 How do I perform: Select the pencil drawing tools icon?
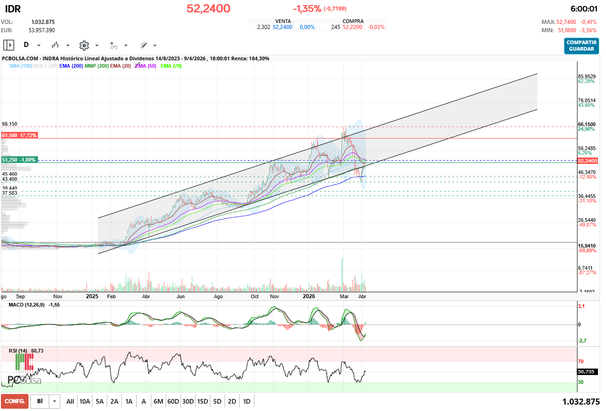143,45
